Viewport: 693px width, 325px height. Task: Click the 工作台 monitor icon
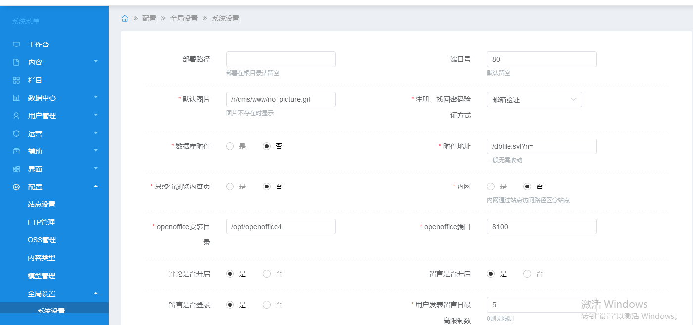point(16,45)
